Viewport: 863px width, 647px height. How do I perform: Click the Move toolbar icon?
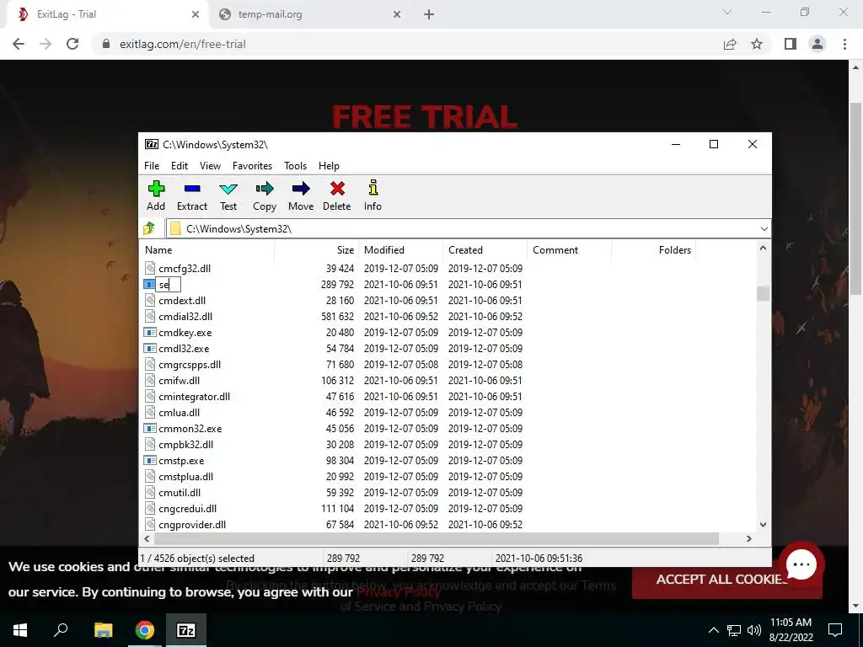301,189
